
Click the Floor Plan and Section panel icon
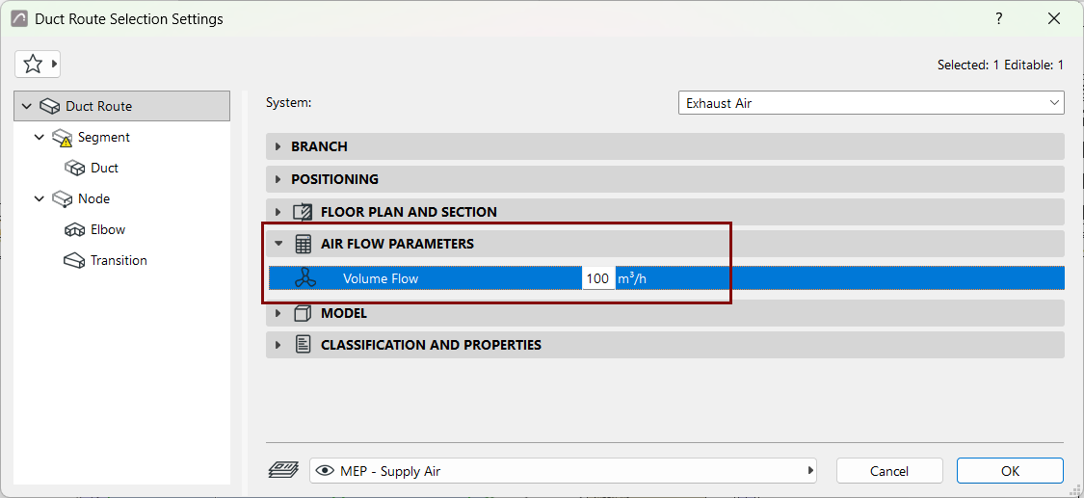pyautogui.click(x=303, y=211)
